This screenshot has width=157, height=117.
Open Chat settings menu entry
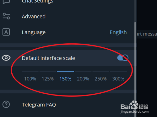point(67,2)
